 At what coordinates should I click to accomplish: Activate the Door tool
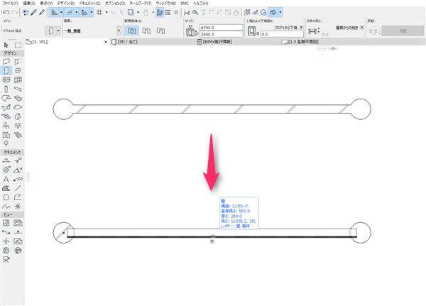6,71
